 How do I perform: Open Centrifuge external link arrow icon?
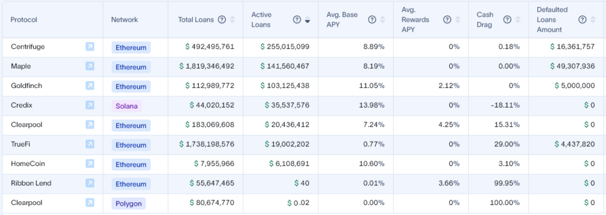click(90, 47)
